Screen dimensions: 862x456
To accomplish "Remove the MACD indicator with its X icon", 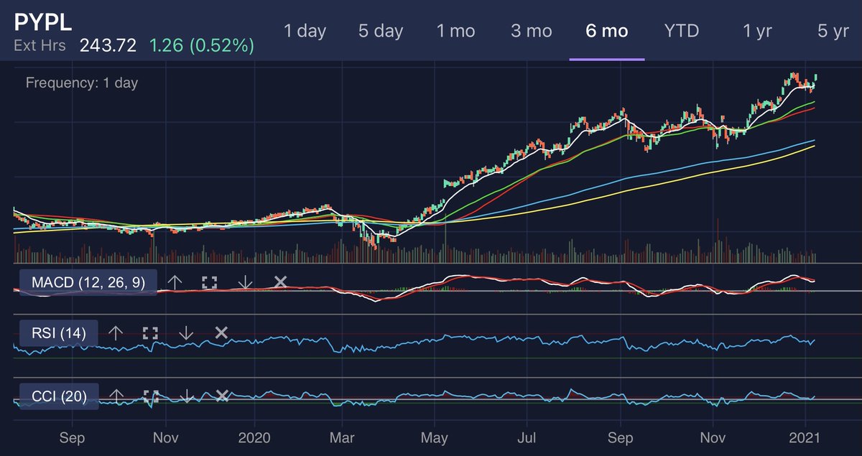I will pyautogui.click(x=281, y=282).
